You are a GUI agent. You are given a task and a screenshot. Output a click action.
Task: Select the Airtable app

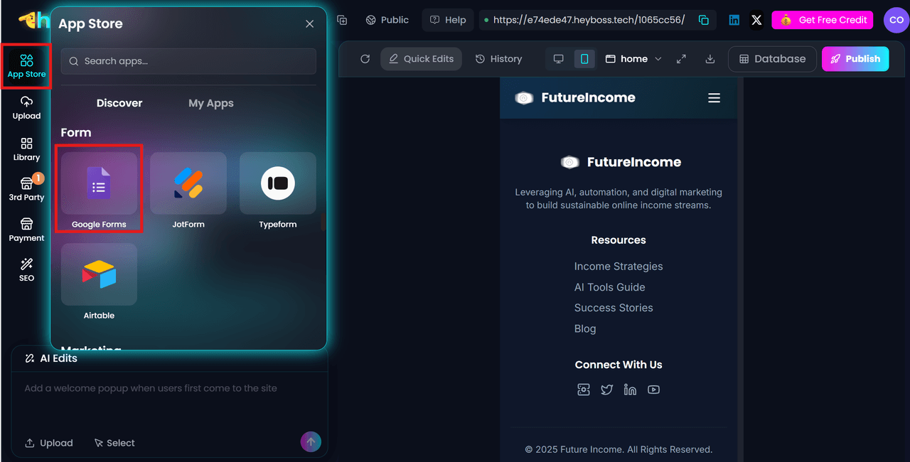tap(99, 281)
